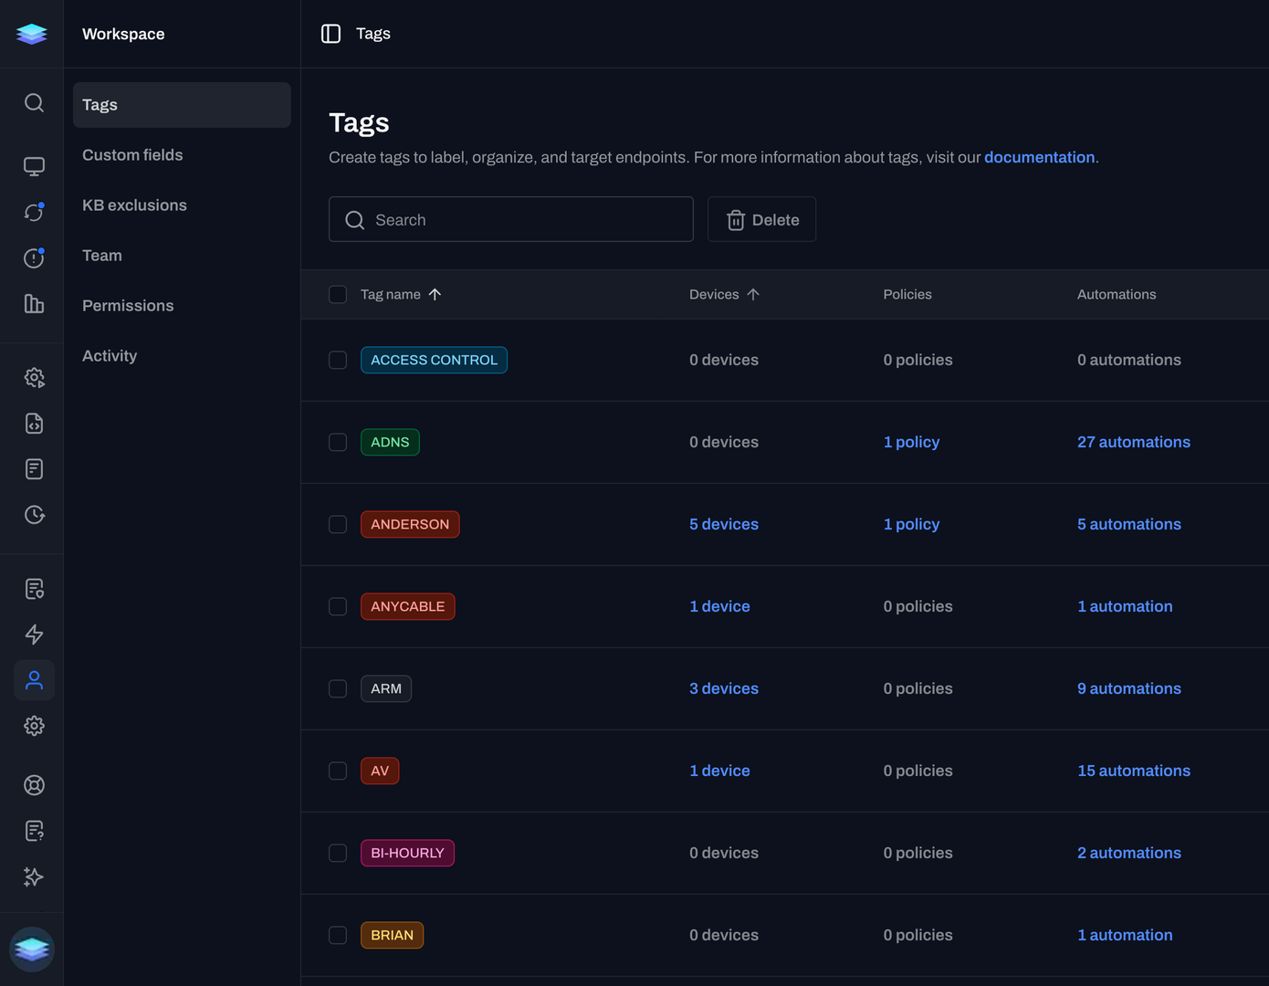Click the green ADNS tag chip
The image size is (1269, 986).
click(390, 442)
